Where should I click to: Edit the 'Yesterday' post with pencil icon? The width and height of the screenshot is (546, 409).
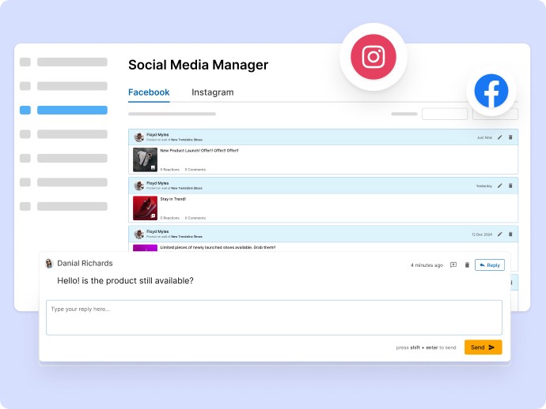[x=499, y=186]
